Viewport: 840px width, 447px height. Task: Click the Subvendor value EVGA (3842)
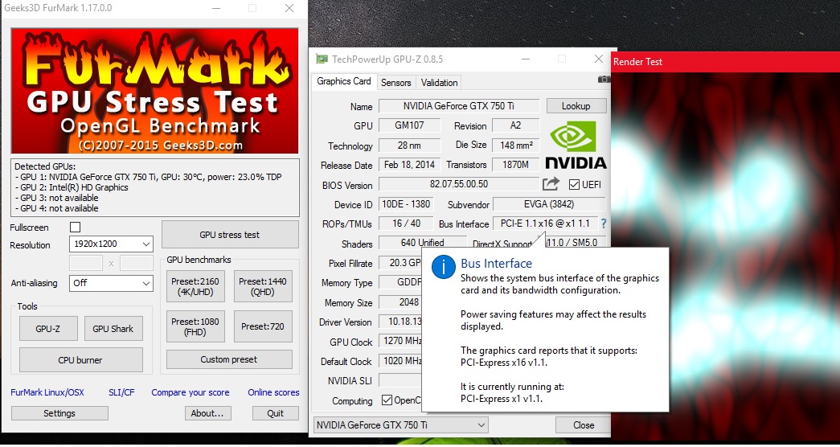(x=549, y=204)
